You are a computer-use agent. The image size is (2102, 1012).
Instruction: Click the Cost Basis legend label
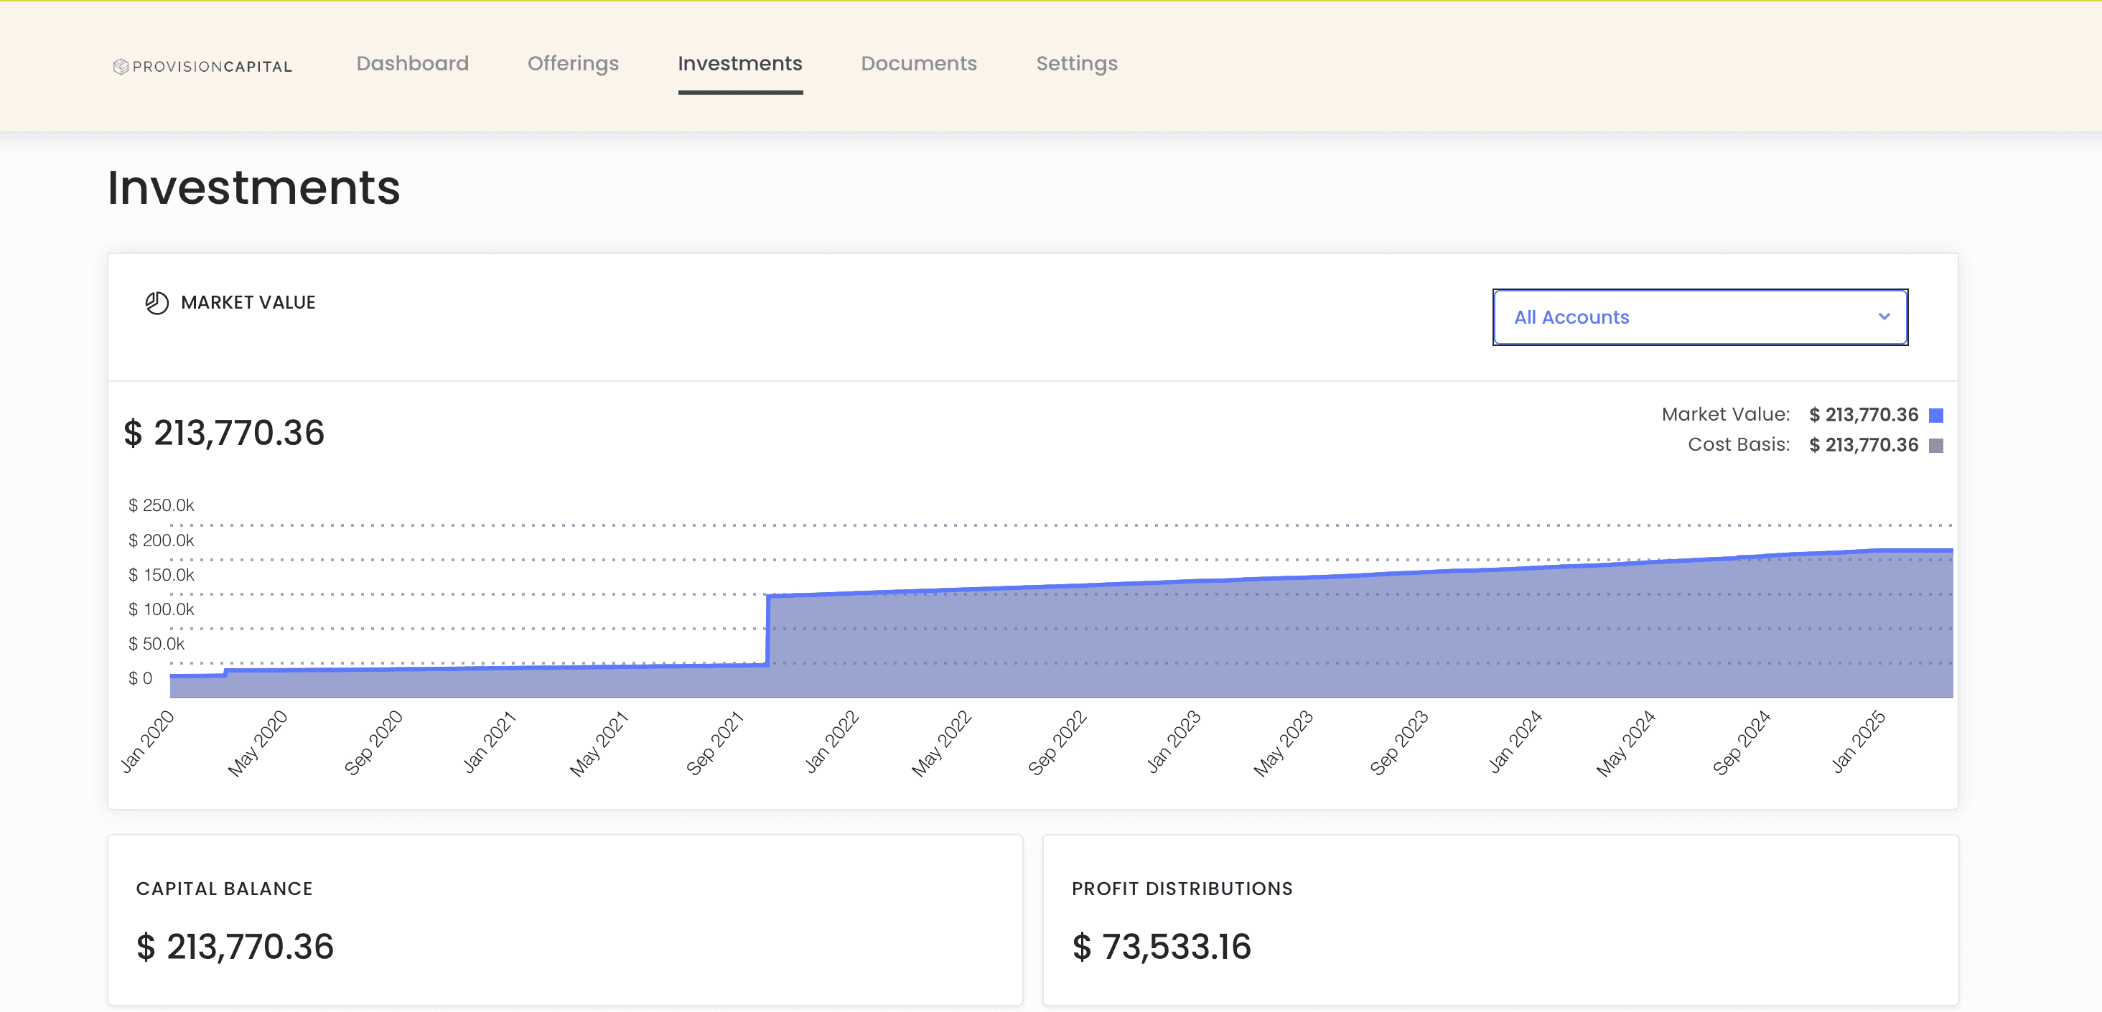(1738, 445)
